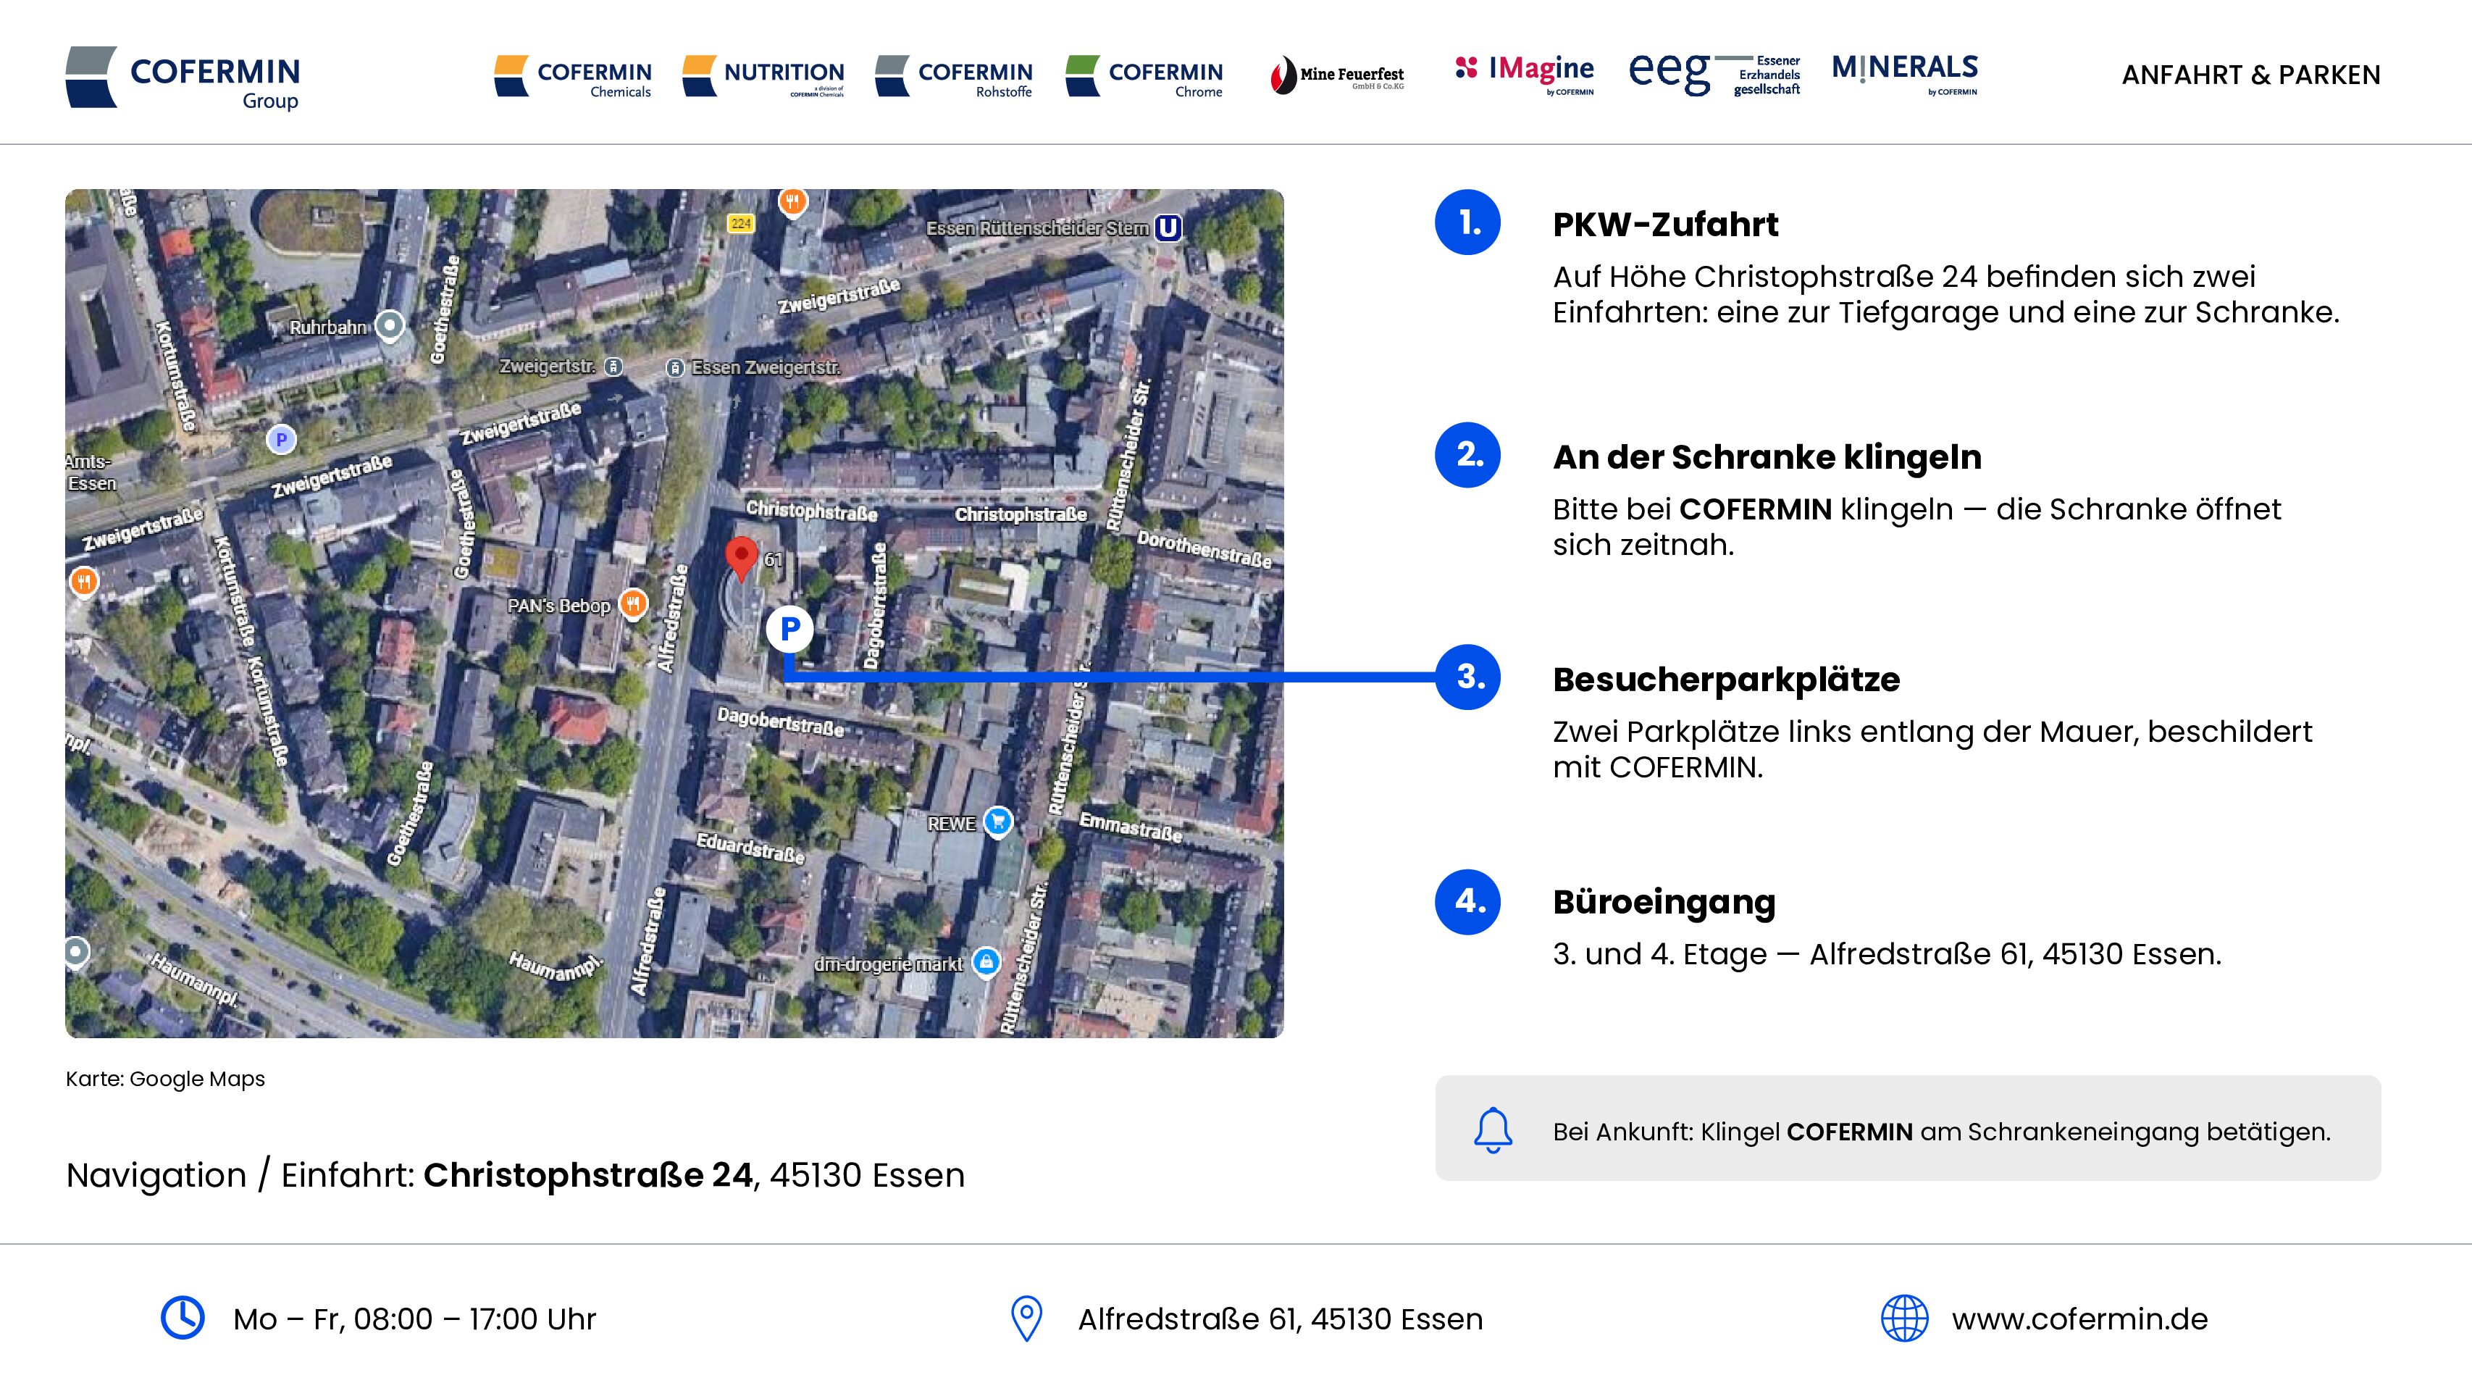Click the Karte: Google Maps credit

pyautogui.click(x=165, y=1079)
